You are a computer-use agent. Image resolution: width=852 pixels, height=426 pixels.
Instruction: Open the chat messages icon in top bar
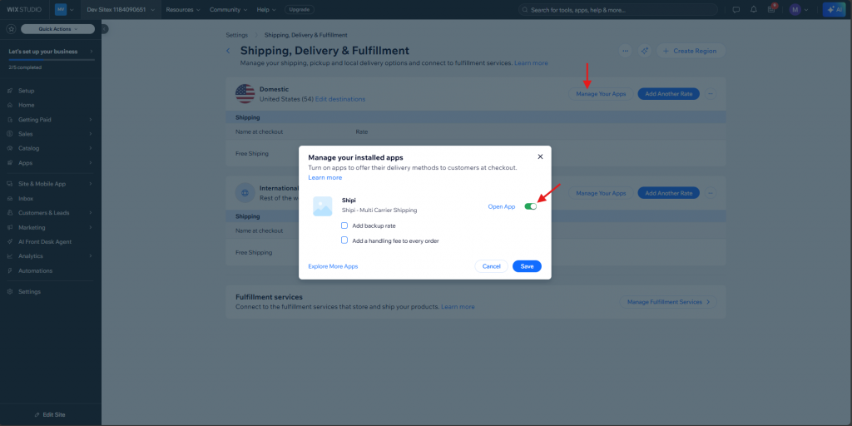pos(736,10)
